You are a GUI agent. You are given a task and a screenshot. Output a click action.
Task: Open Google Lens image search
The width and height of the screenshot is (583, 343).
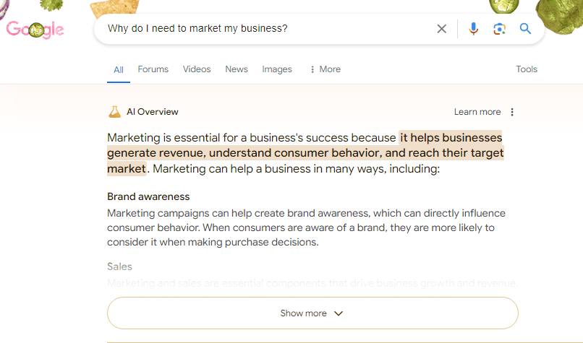click(x=499, y=29)
